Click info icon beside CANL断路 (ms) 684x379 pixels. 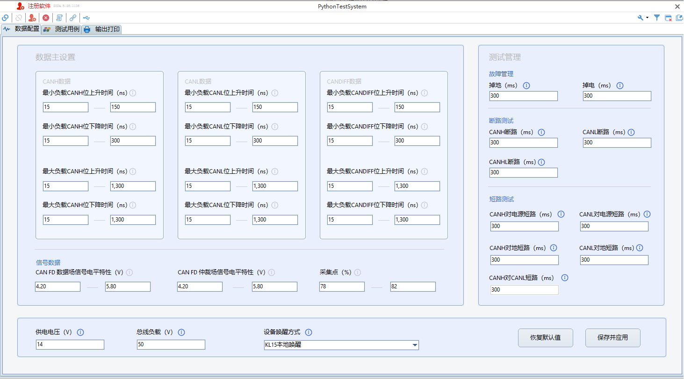point(631,132)
